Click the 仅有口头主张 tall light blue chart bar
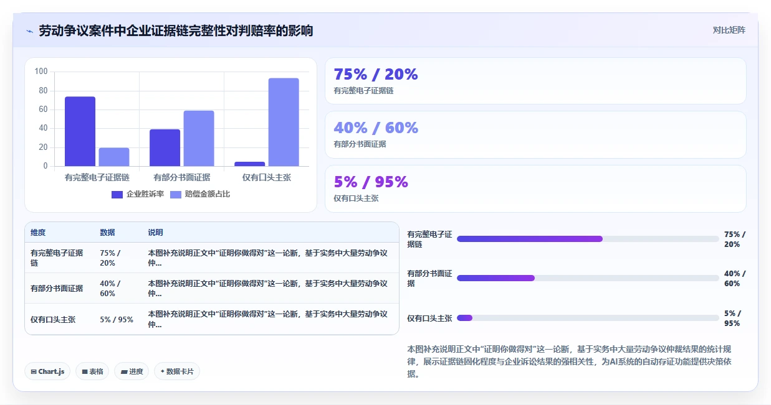The height and width of the screenshot is (405, 771). click(x=284, y=122)
